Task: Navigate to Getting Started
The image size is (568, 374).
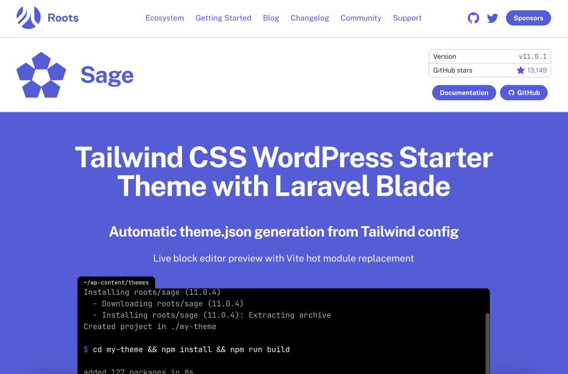Action: tap(223, 18)
